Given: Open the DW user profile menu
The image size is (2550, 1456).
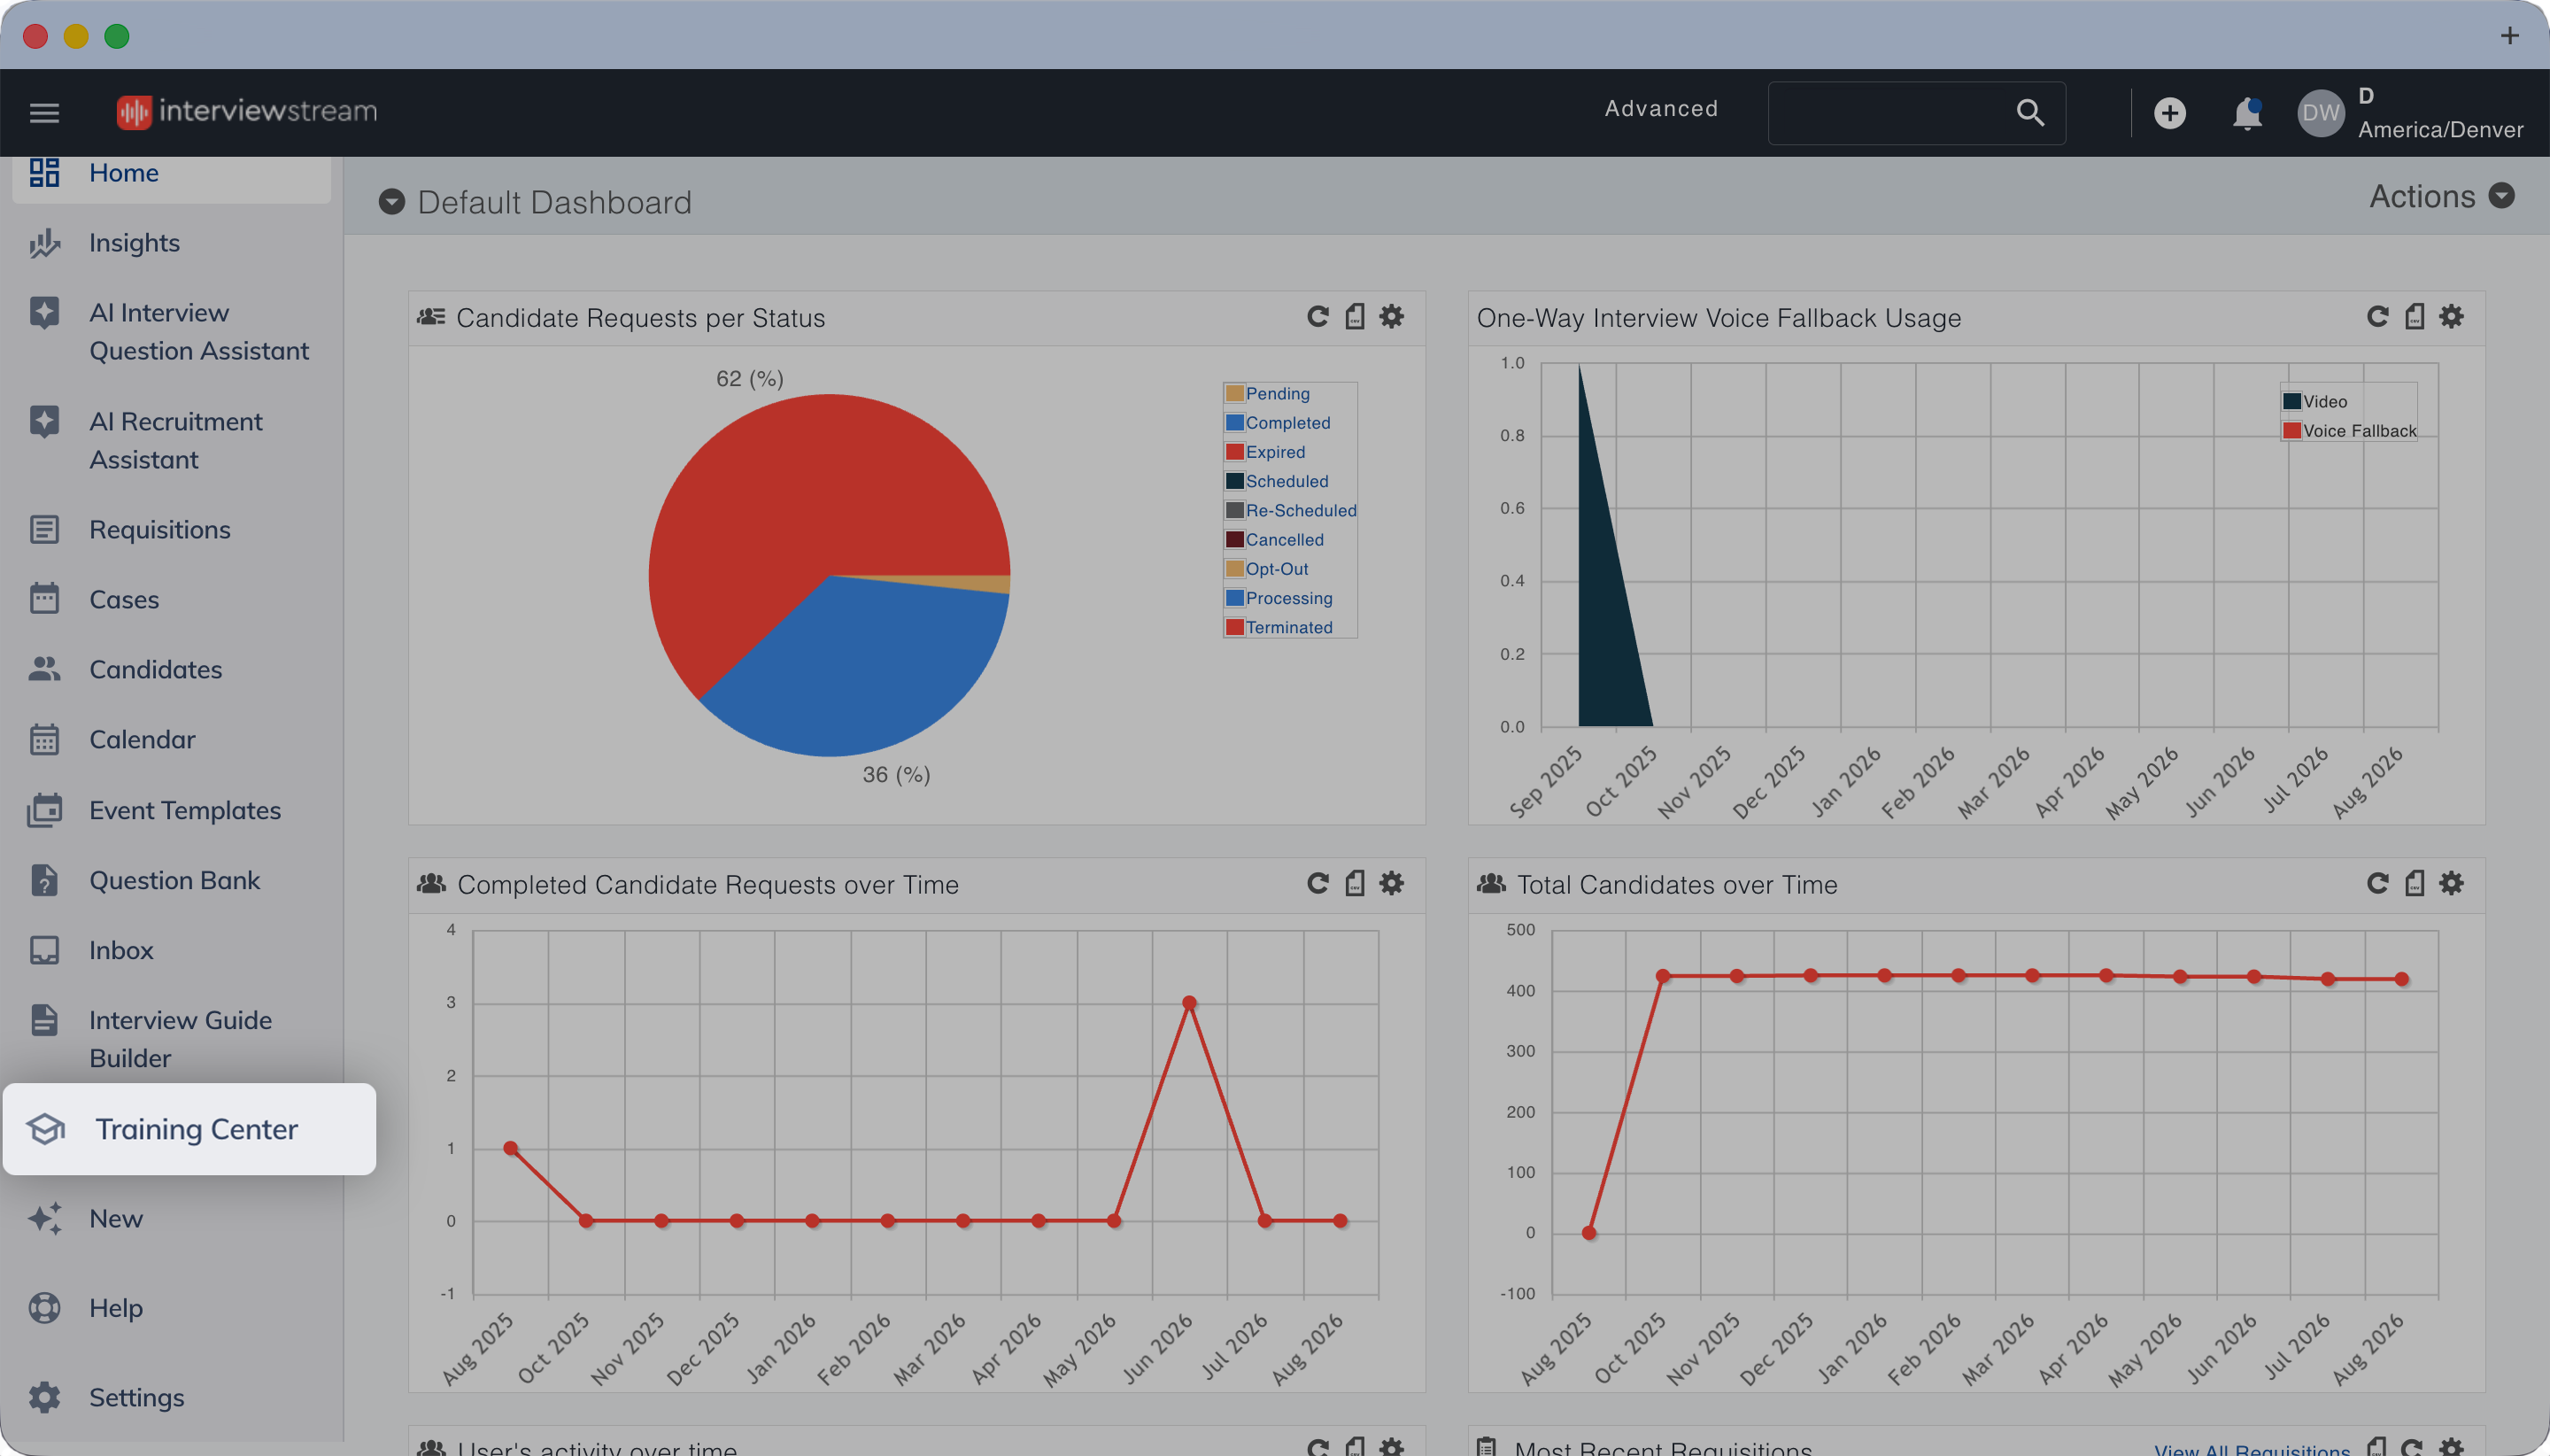Looking at the screenshot, I should tap(2320, 113).
